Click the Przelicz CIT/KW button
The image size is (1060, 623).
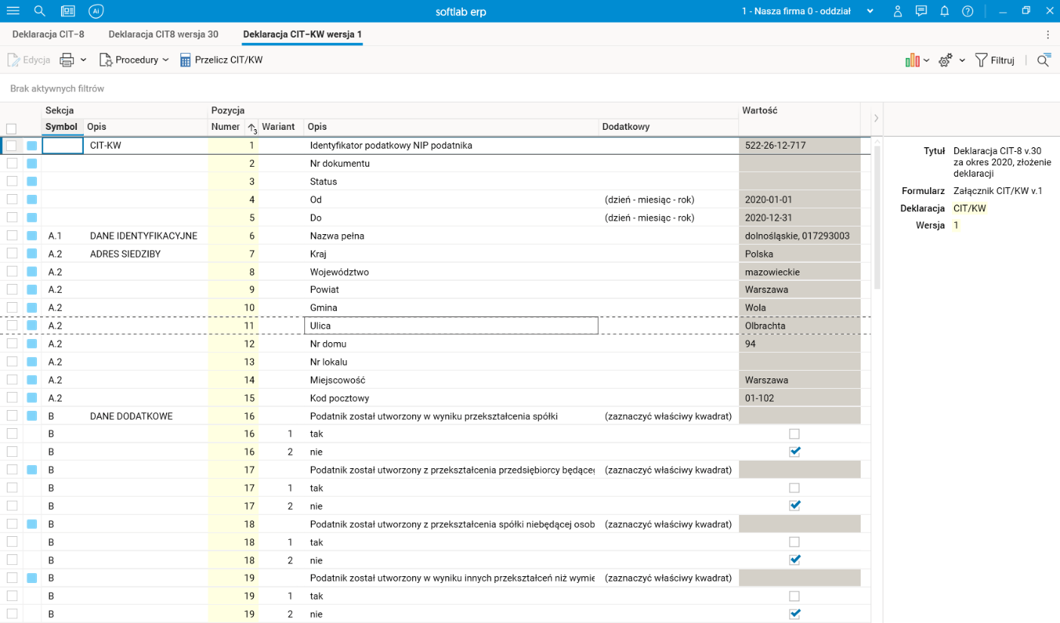point(221,60)
